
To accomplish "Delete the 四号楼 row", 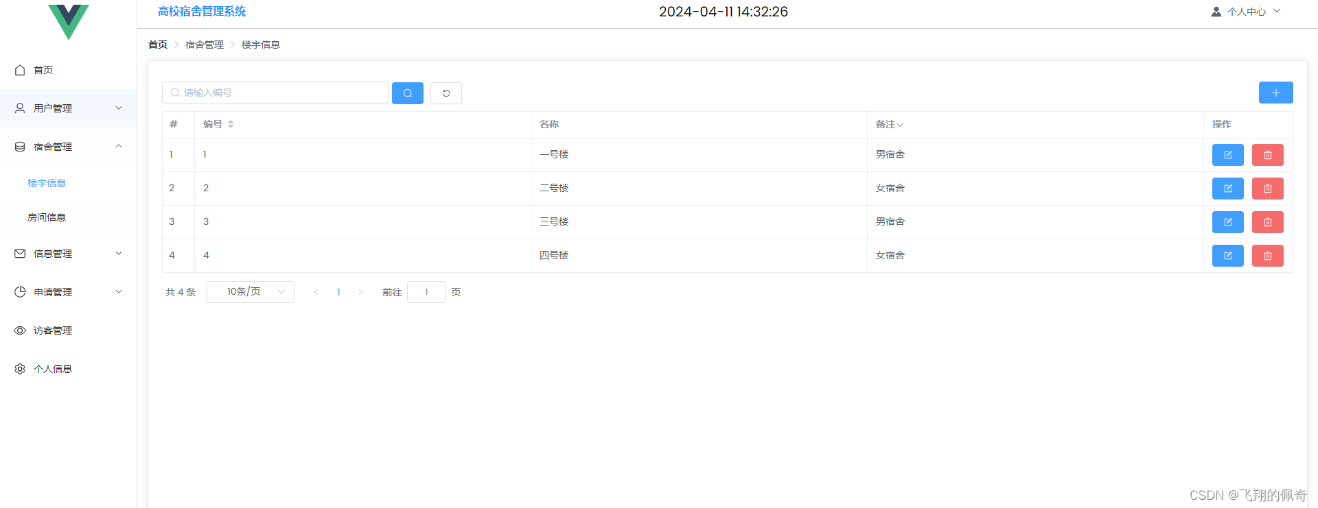I will coord(1268,256).
